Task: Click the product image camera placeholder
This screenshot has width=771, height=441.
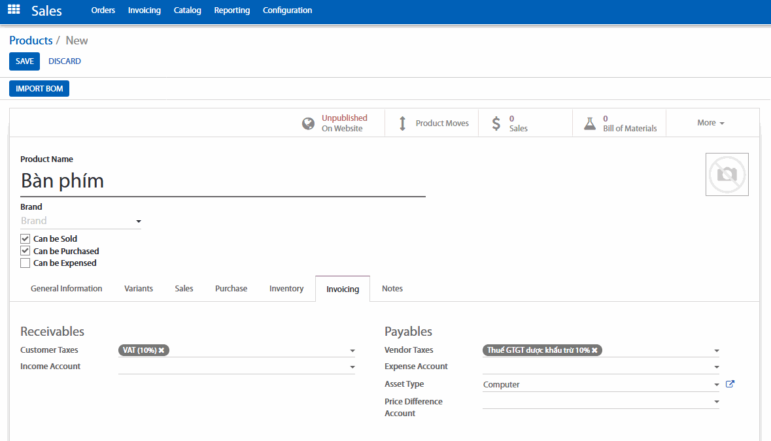Action: tap(727, 174)
